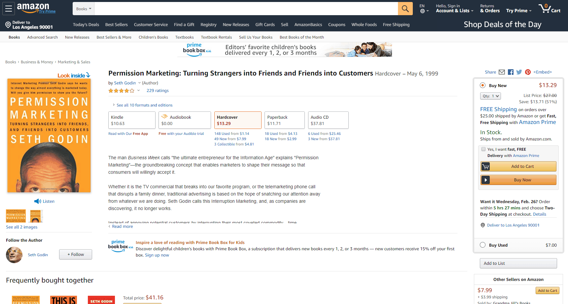Expand See all 10 formats and editions
This screenshot has height=304, width=568.
(x=144, y=105)
